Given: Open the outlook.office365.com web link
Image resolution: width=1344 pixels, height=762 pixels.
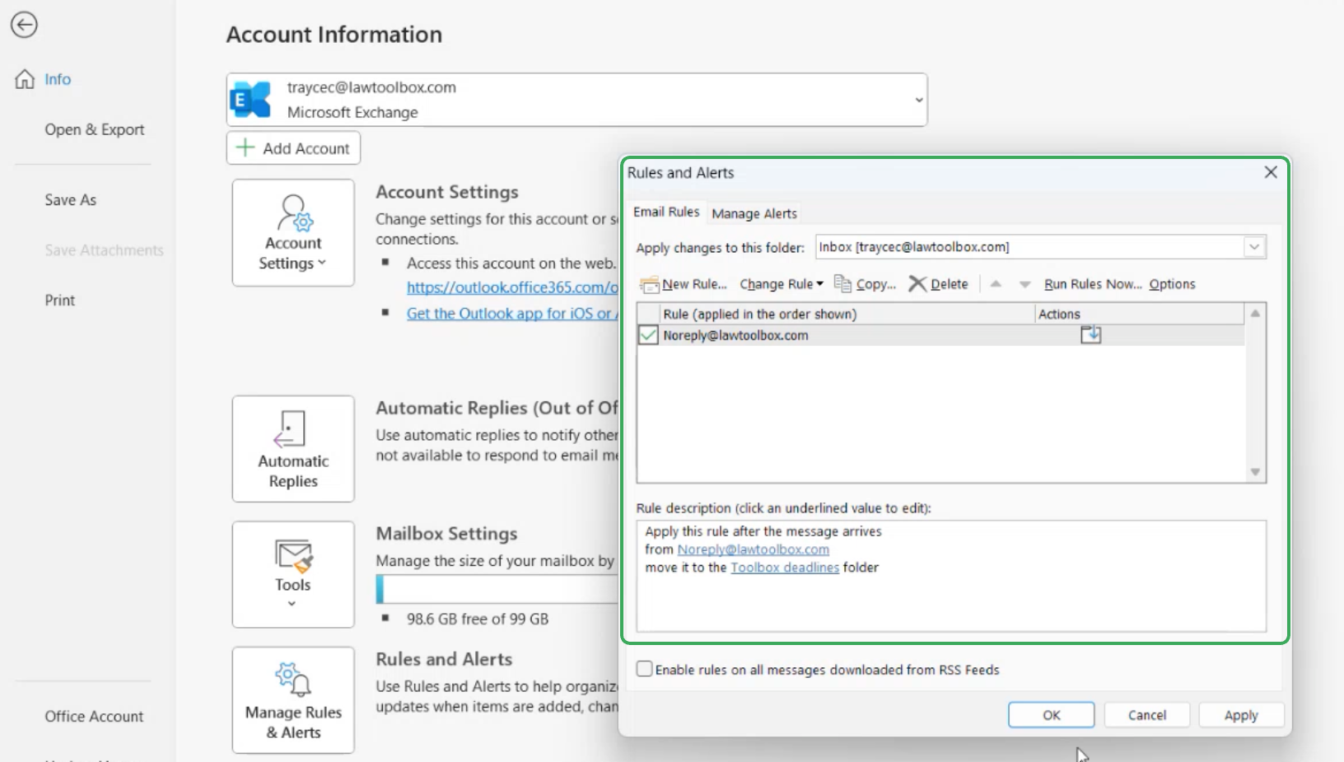Looking at the screenshot, I should 512,288.
